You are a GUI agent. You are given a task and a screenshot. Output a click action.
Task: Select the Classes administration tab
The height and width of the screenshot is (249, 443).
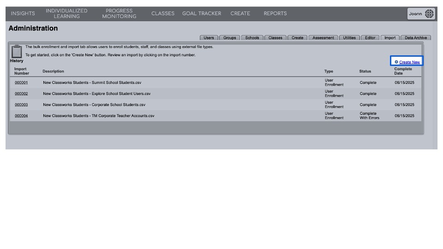[275, 38]
